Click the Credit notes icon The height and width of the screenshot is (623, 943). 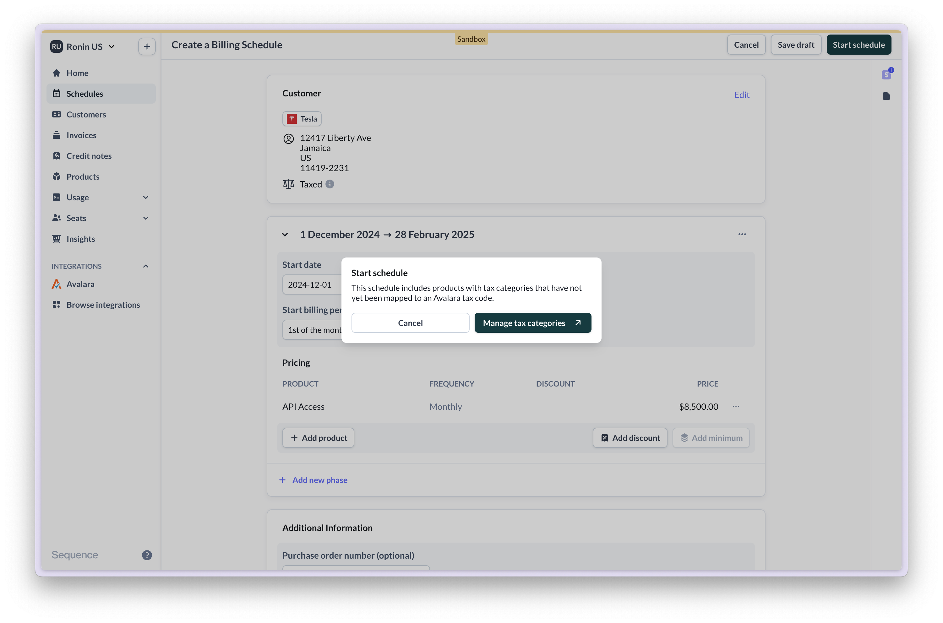pyautogui.click(x=57, y=156)
